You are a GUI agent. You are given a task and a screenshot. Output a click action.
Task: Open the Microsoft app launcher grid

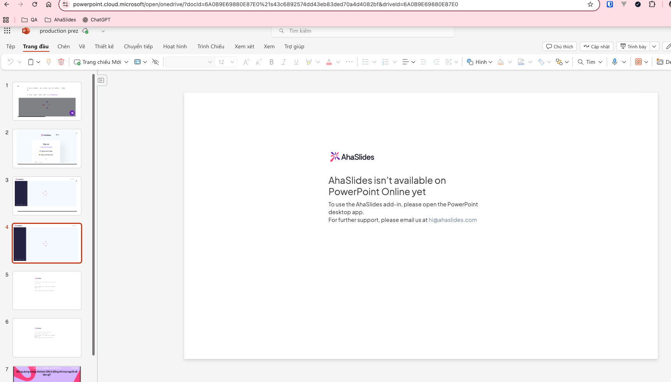pyautogui.click(x=7, y=31)
